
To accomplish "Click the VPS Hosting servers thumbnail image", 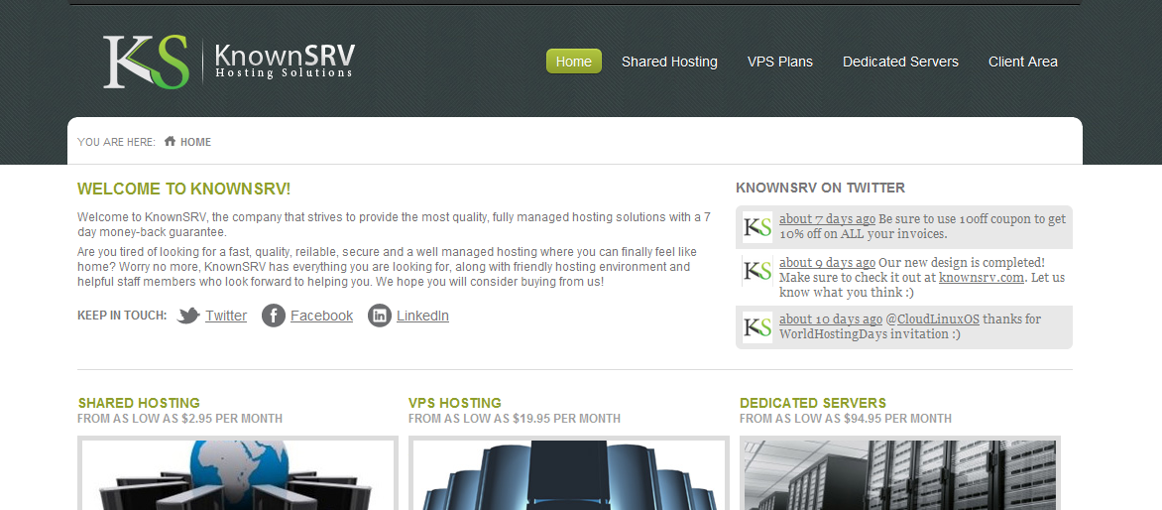I will pos(568,474).
